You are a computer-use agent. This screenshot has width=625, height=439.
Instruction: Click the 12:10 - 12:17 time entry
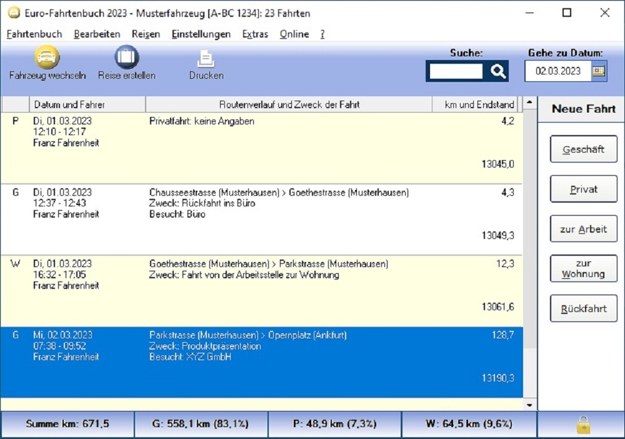click(59, 132)
